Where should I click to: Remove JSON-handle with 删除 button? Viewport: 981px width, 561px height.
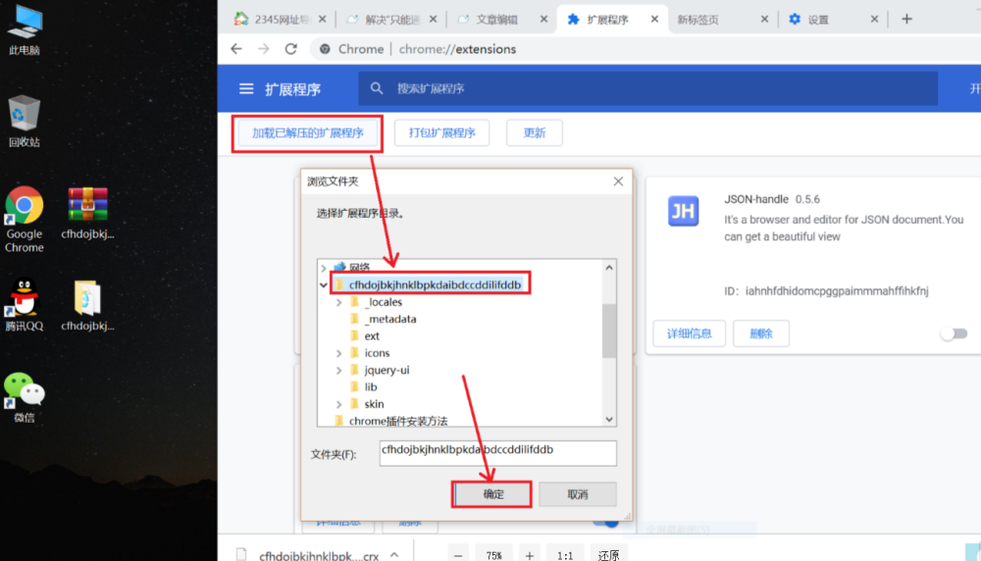[x=761, y=333]
